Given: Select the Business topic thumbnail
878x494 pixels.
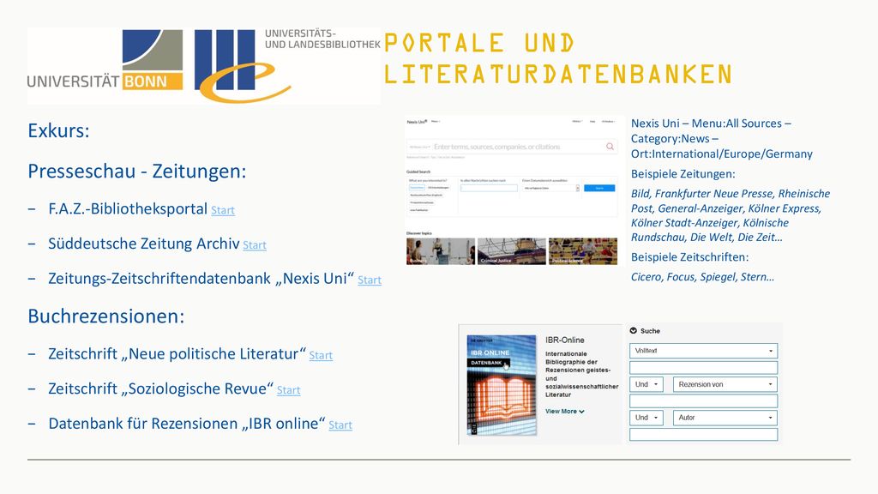Looking at the screenshot, I should (441, 251).
